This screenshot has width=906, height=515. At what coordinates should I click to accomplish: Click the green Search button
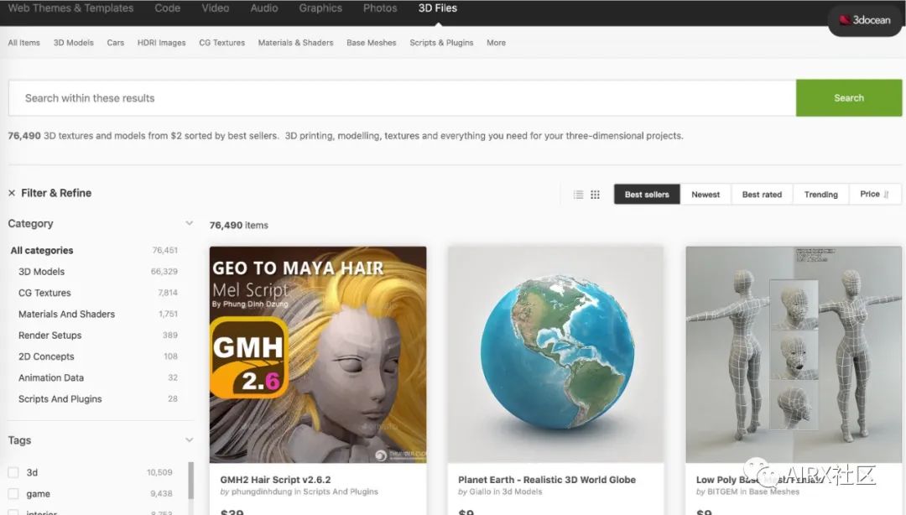pyautogui.click(x=849, y=98)
